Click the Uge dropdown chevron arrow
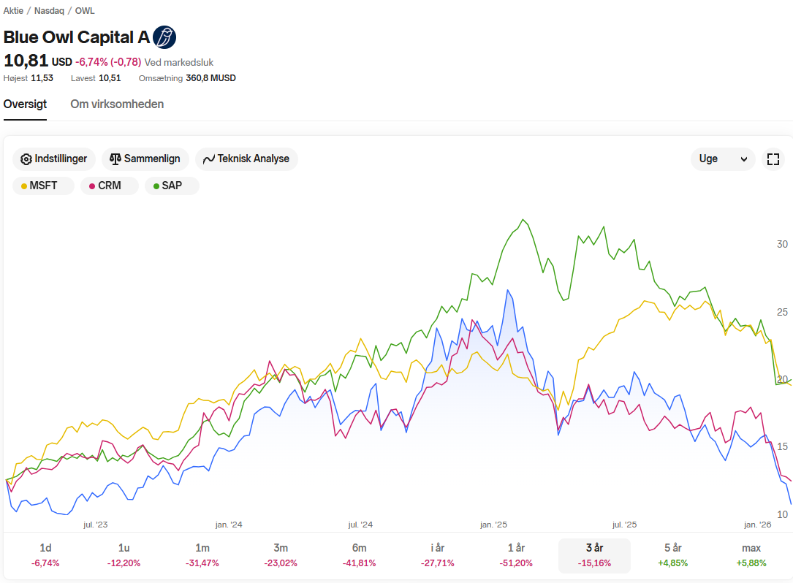 click(x=744, y=159)
